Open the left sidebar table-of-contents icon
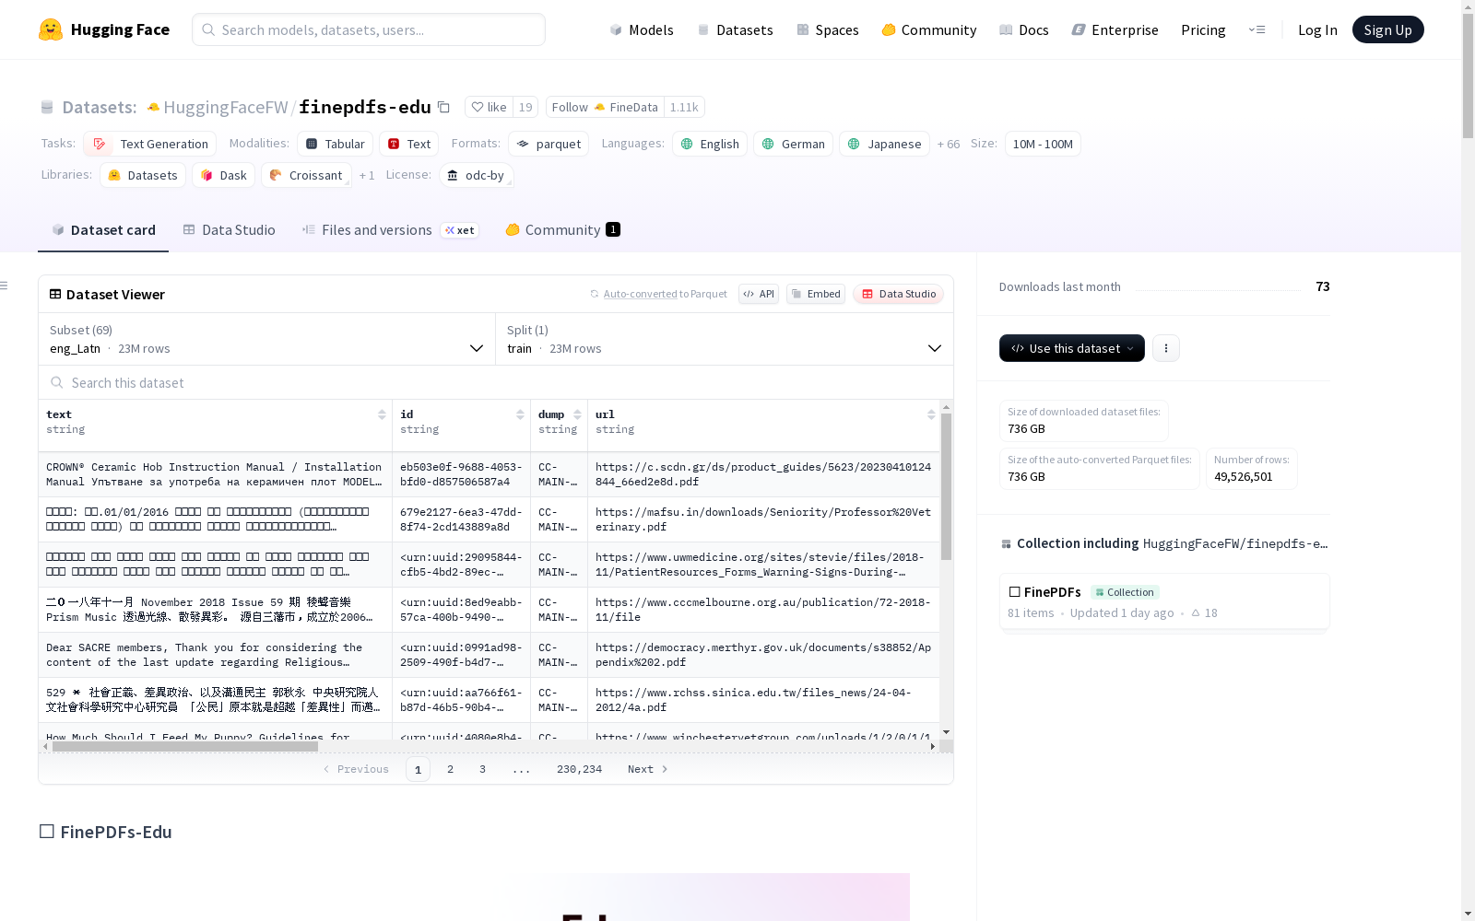This screenshot has height=921, width=1475. click(x=4, y=286)
